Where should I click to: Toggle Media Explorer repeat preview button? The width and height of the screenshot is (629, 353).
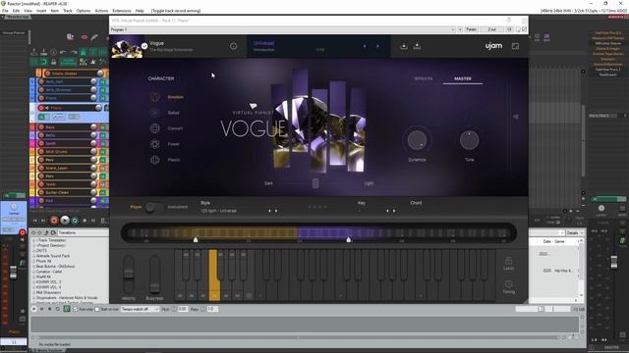click(58, 309)
